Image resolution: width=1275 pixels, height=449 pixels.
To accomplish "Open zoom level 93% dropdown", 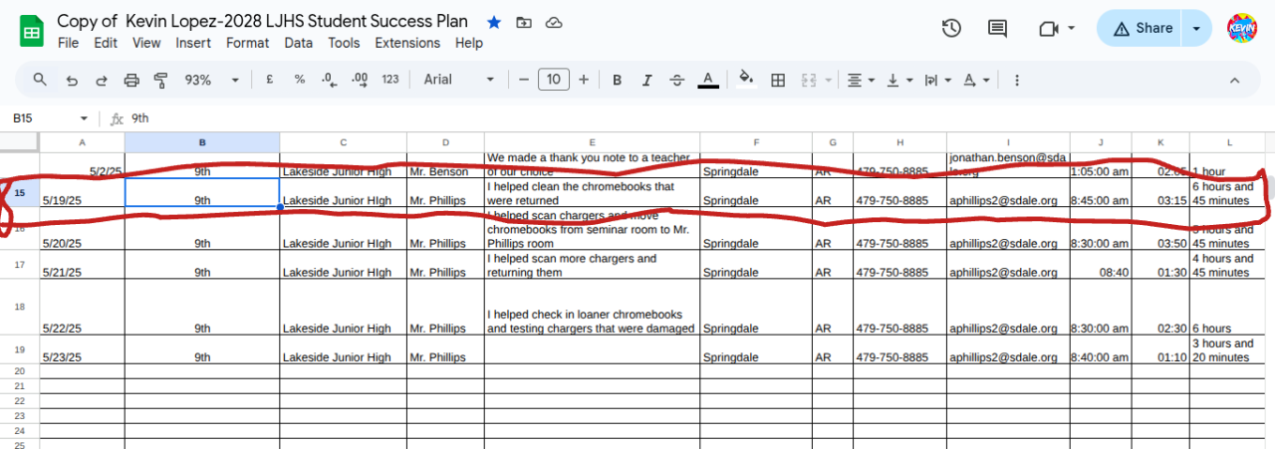I will tap(212, 80).
